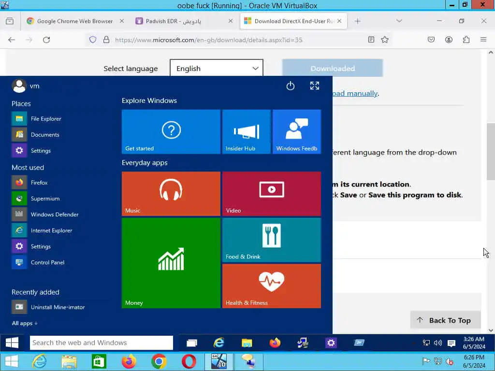Open Internet Explorer from Most used
The image size is (495, 371).
[x=42, y=230]
